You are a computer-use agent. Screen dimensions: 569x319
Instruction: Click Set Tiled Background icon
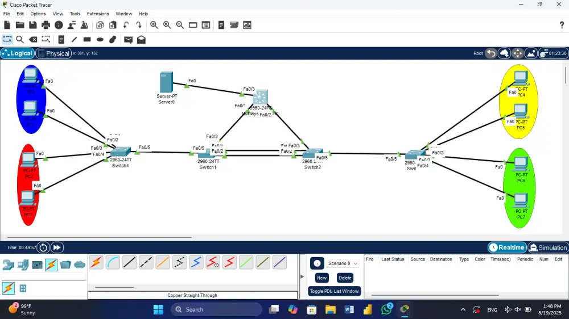tap(531, 53)
